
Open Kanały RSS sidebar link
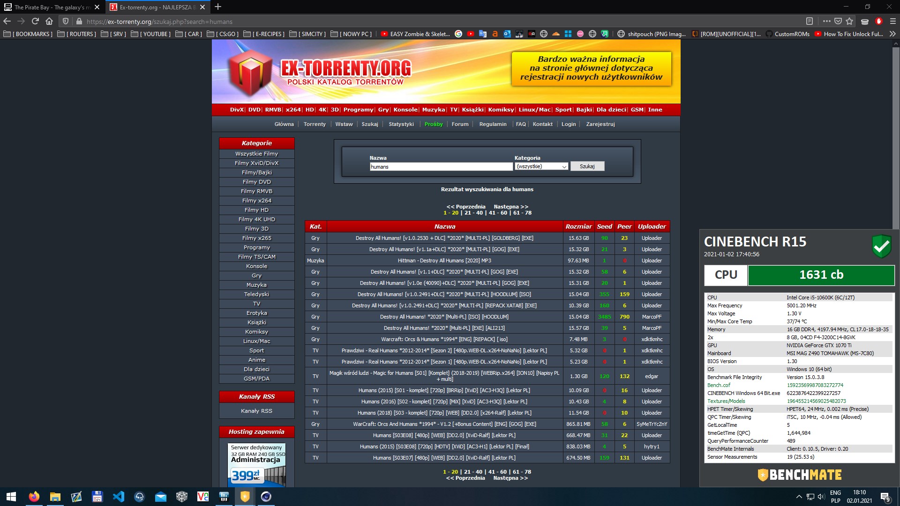(256, 411)
